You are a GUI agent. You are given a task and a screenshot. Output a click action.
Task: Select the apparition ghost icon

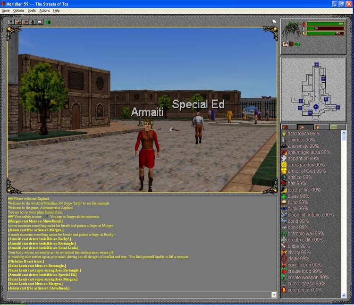click(284, 159)
